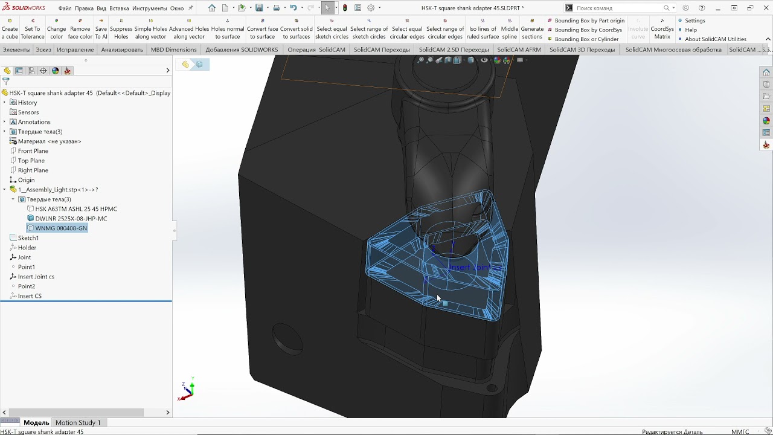Screen dimensions: 773x435
Task: Expand the History tree node
Action: click(5, 103)
